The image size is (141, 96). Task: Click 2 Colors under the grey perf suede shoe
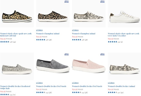[39, 83]
